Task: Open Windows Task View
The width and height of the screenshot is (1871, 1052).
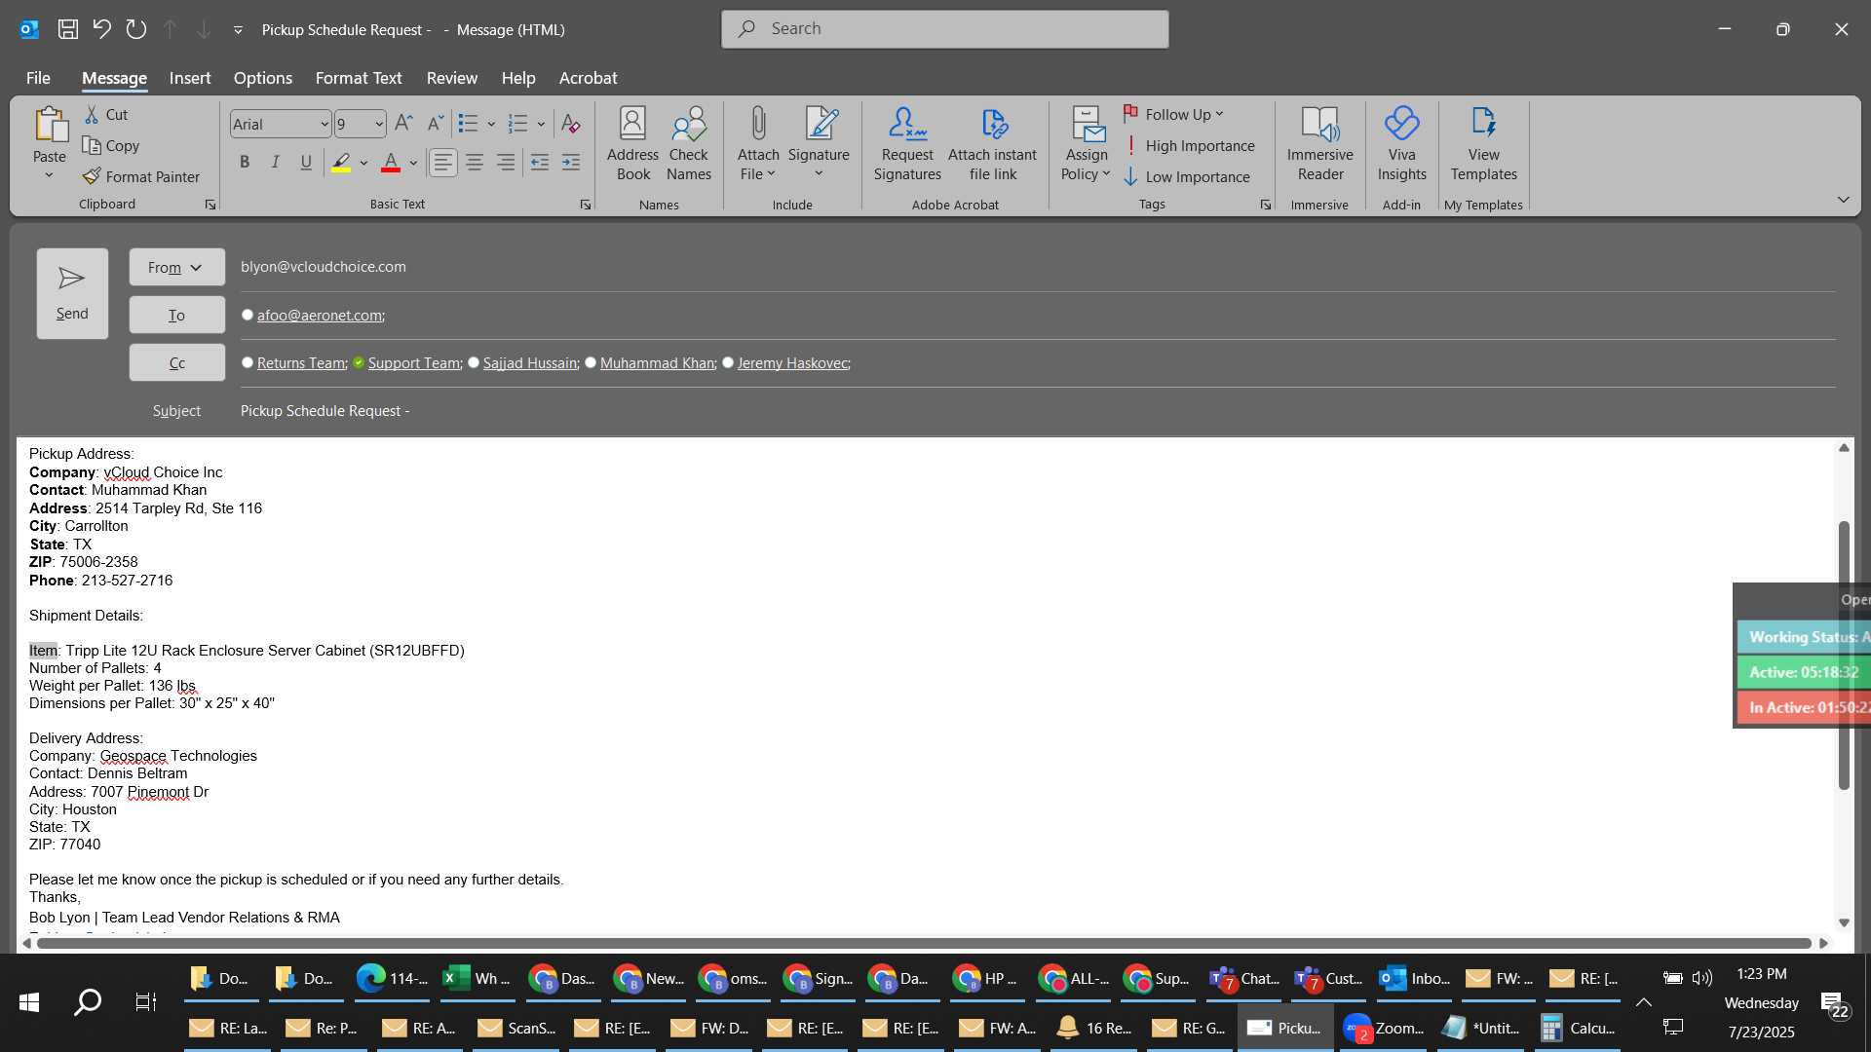Action: pyautogui.click(x=145, y=1001)
